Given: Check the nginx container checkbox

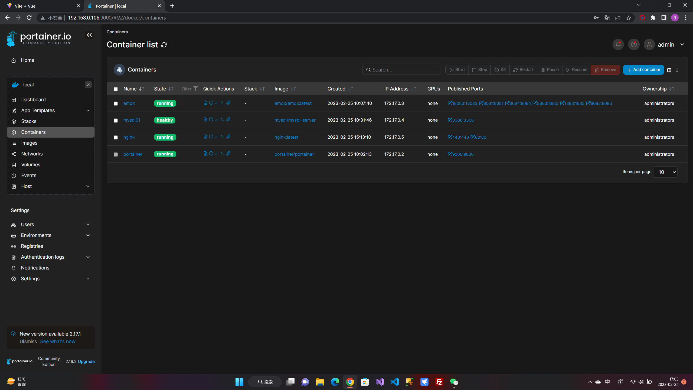Looking at the screenshot, I should 116,137.
